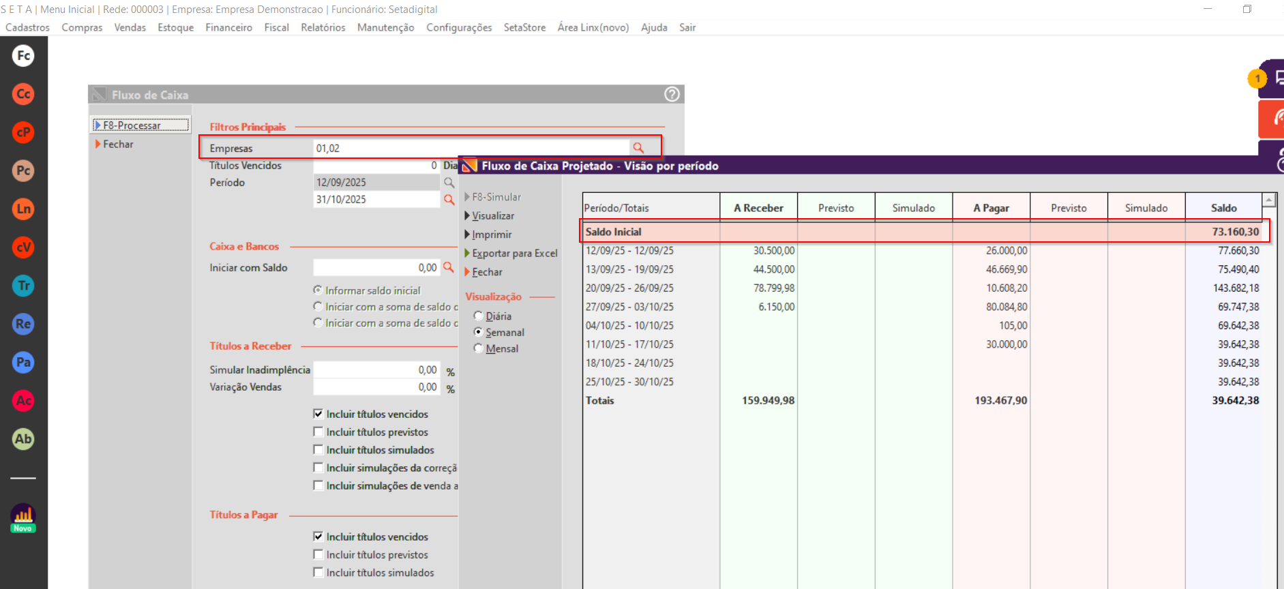This screenshot has height=589, width=1284.
Task: Open the Vendas menu
Action: (130, 27)
